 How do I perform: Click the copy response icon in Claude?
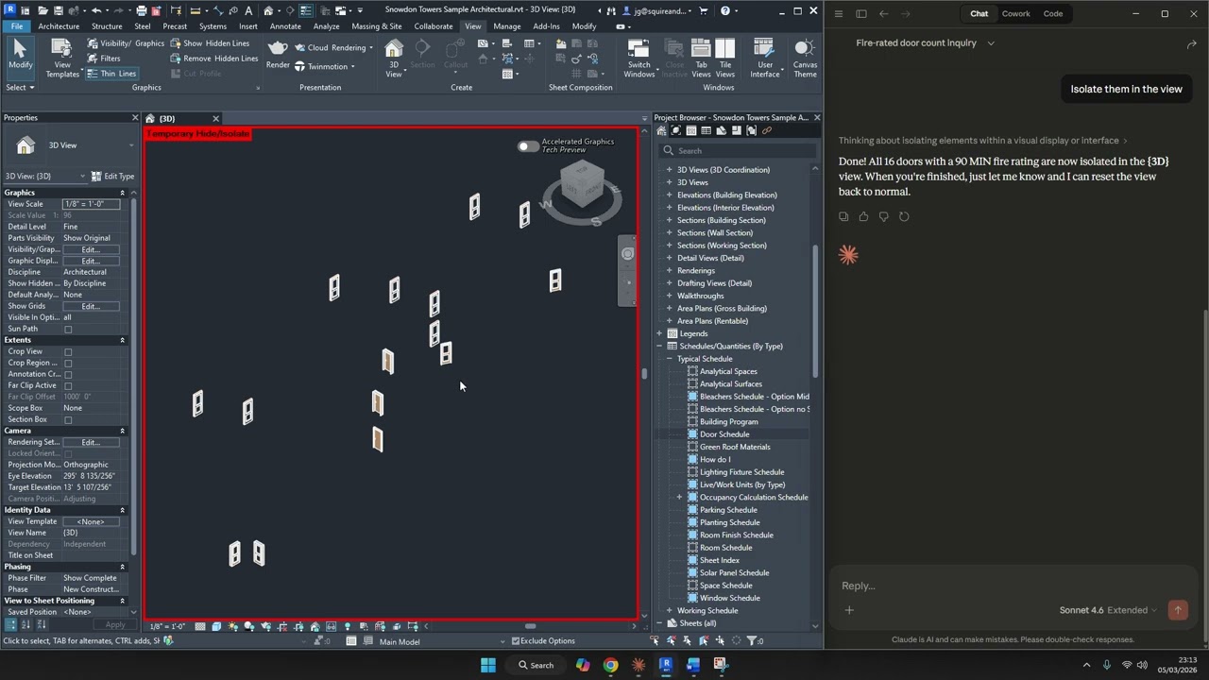tap(843, 216)
